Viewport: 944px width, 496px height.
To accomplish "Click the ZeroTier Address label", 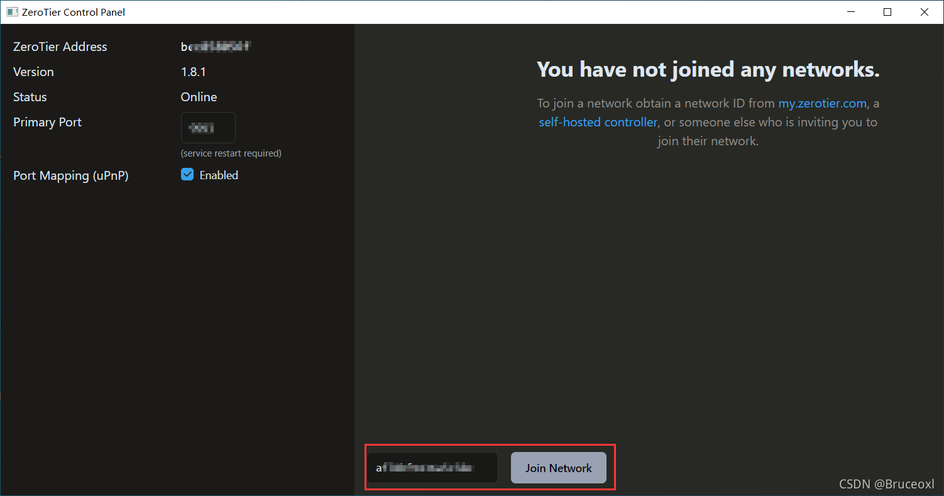I will coord(60,47).
